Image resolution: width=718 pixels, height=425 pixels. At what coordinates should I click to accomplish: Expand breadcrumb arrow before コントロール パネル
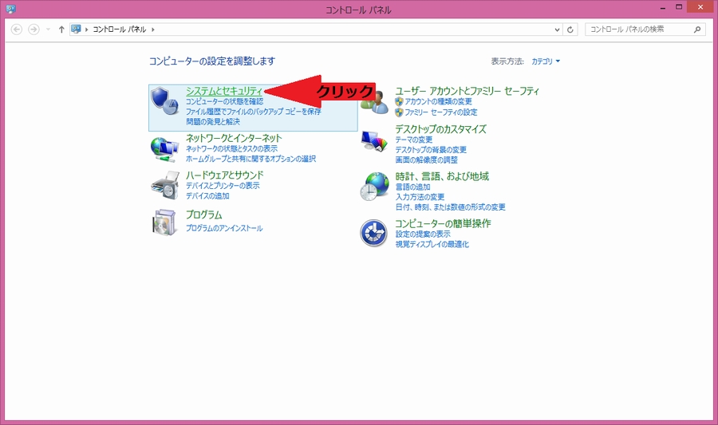click(86, 30)
